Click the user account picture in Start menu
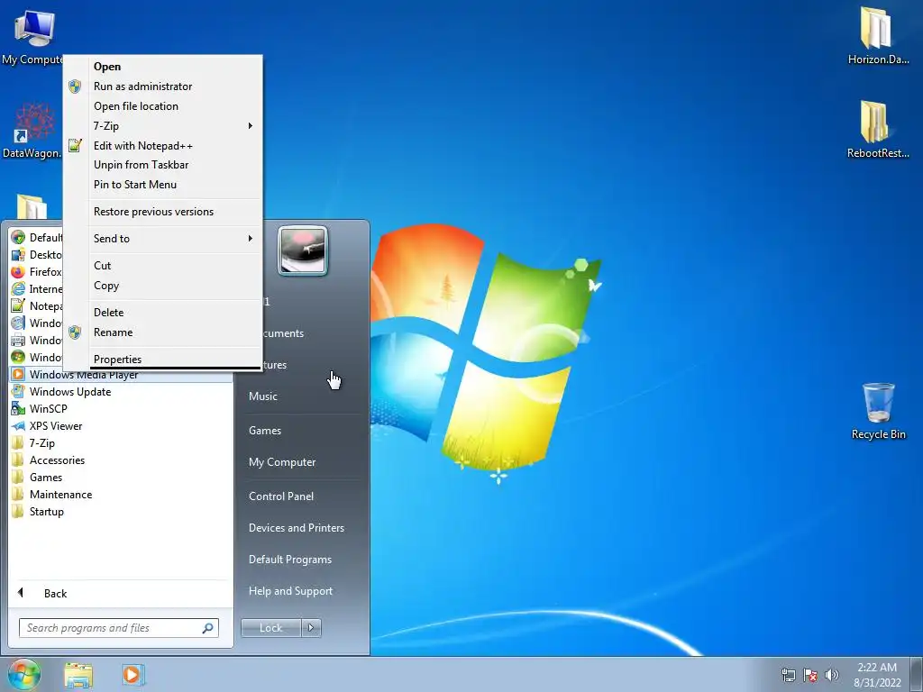Screen dimensions: 923x692 tap(303, 251)
